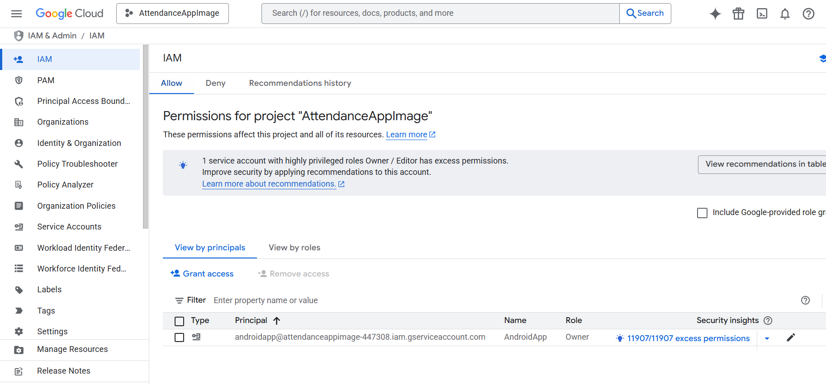
Task: Click the Manage Resources folder icon
Action: click(x=19, y=350)
